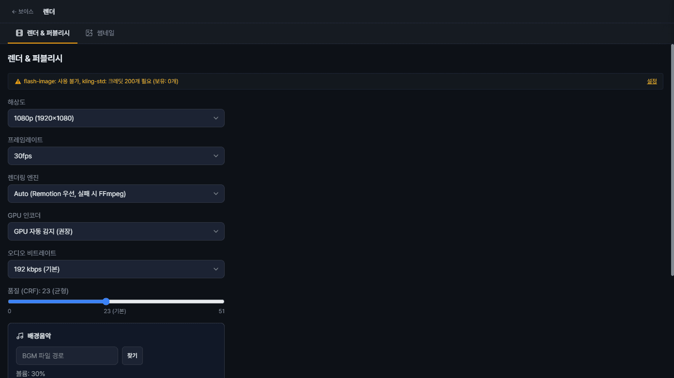Click the page vertical scrollbar
Screen dimensions: 674x378
click(672, 160)
